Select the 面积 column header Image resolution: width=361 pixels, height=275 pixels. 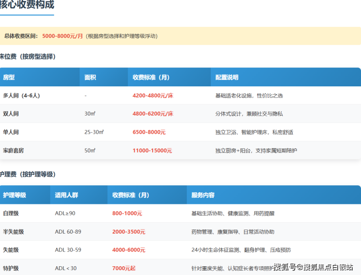point(90,78)
